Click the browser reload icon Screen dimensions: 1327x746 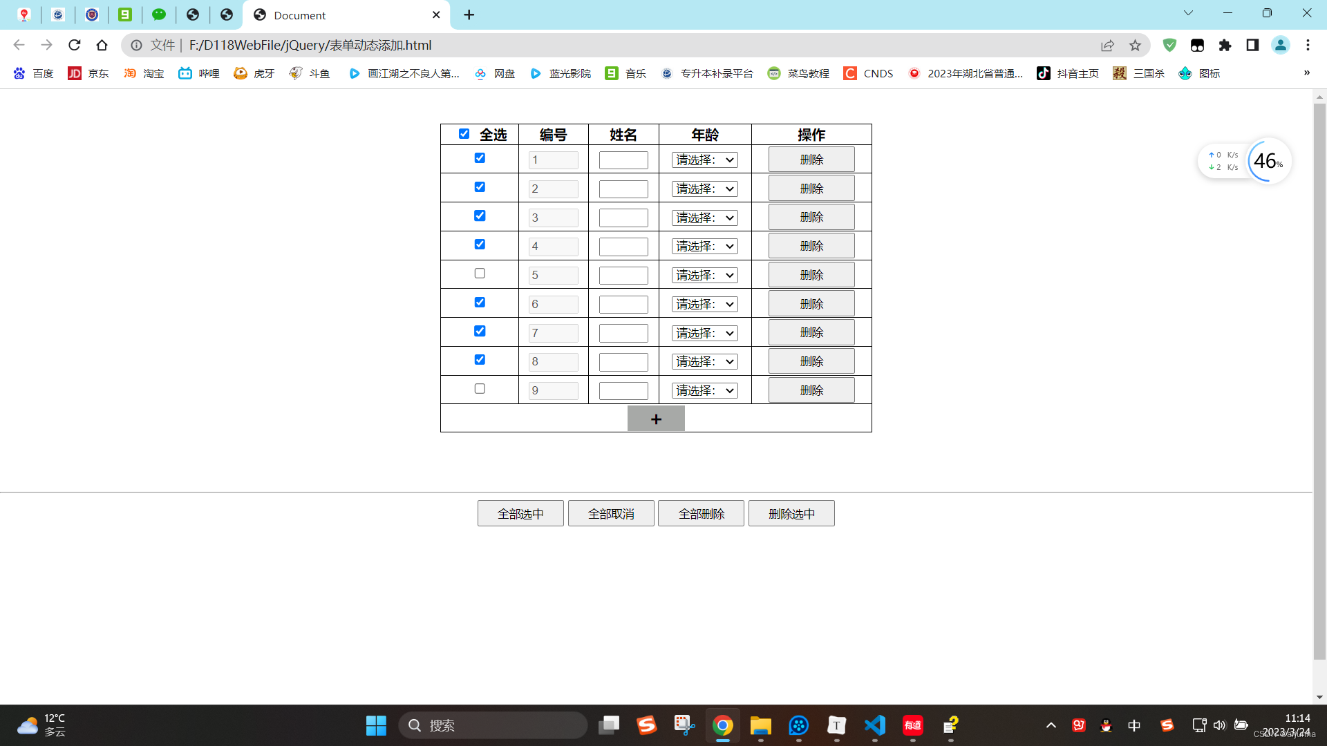[75, 45]
